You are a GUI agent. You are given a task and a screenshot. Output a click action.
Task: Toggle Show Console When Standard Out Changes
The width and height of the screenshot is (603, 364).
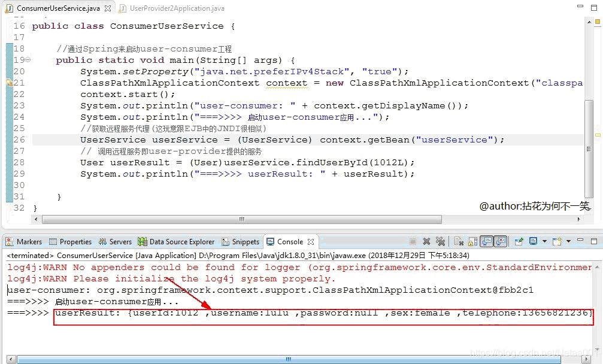point(487,241)
